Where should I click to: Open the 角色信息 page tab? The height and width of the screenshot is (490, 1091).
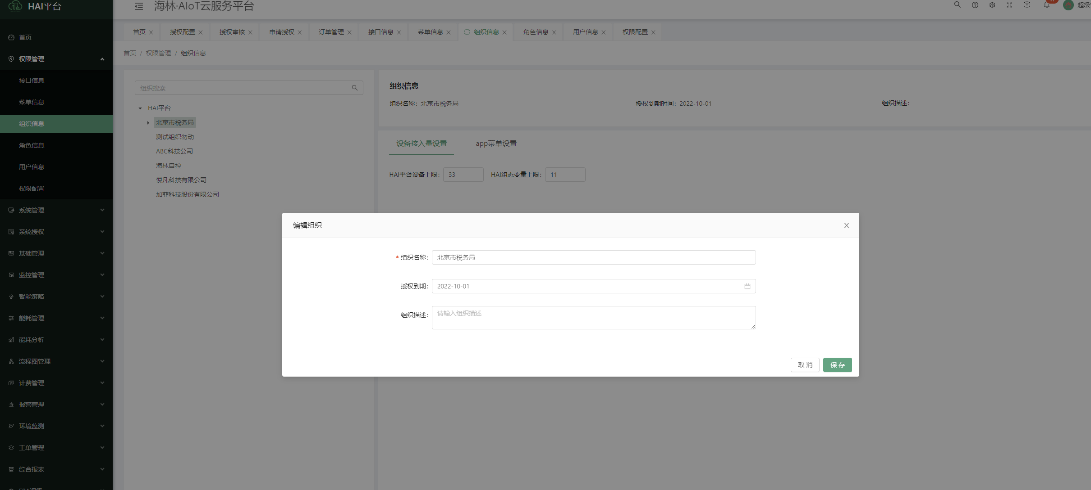pos(536,32)
